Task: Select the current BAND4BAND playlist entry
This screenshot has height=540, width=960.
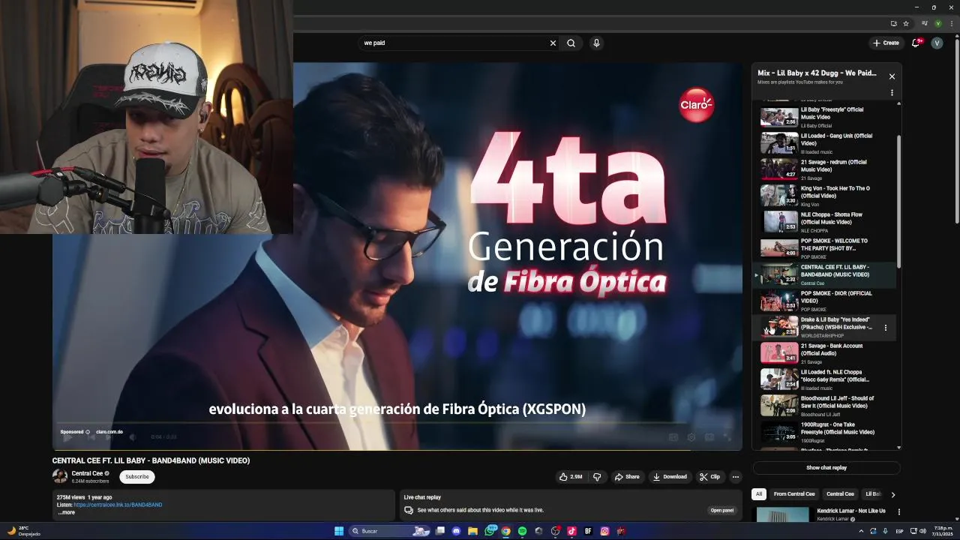Action: (823, 274)
